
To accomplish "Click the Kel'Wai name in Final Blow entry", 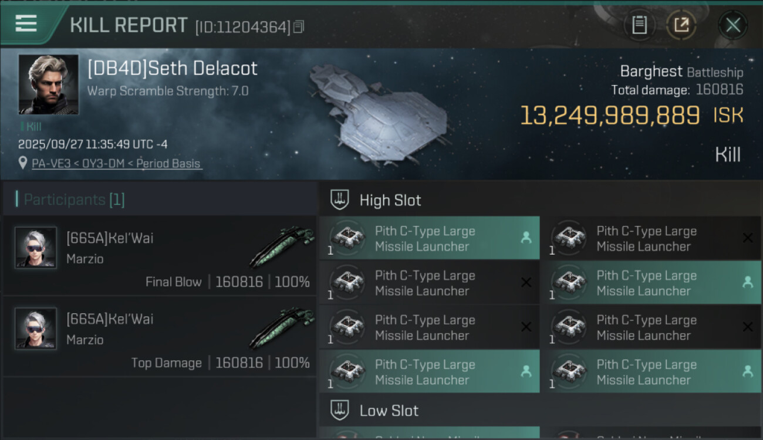I will pos(110,238).
